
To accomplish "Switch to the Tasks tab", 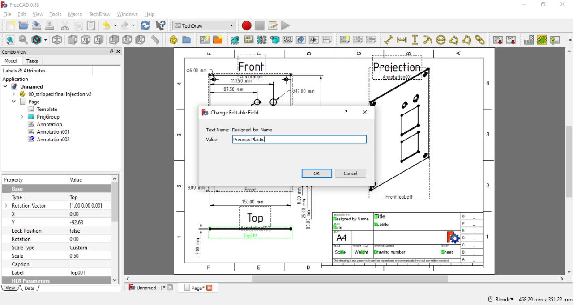I will point(32,61).
